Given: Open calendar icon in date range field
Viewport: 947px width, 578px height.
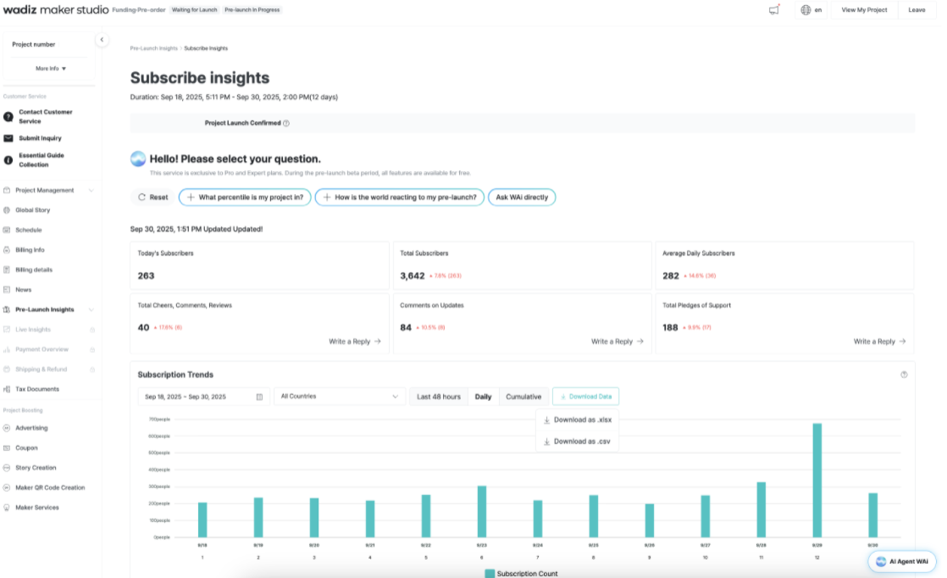Looking at the screenshot, I should (x=259, y=397).
